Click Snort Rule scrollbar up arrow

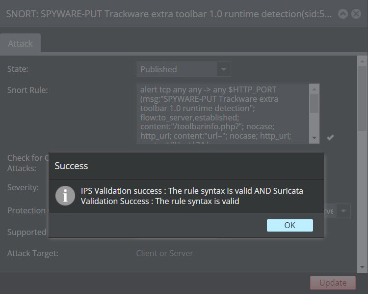[314, 89]
